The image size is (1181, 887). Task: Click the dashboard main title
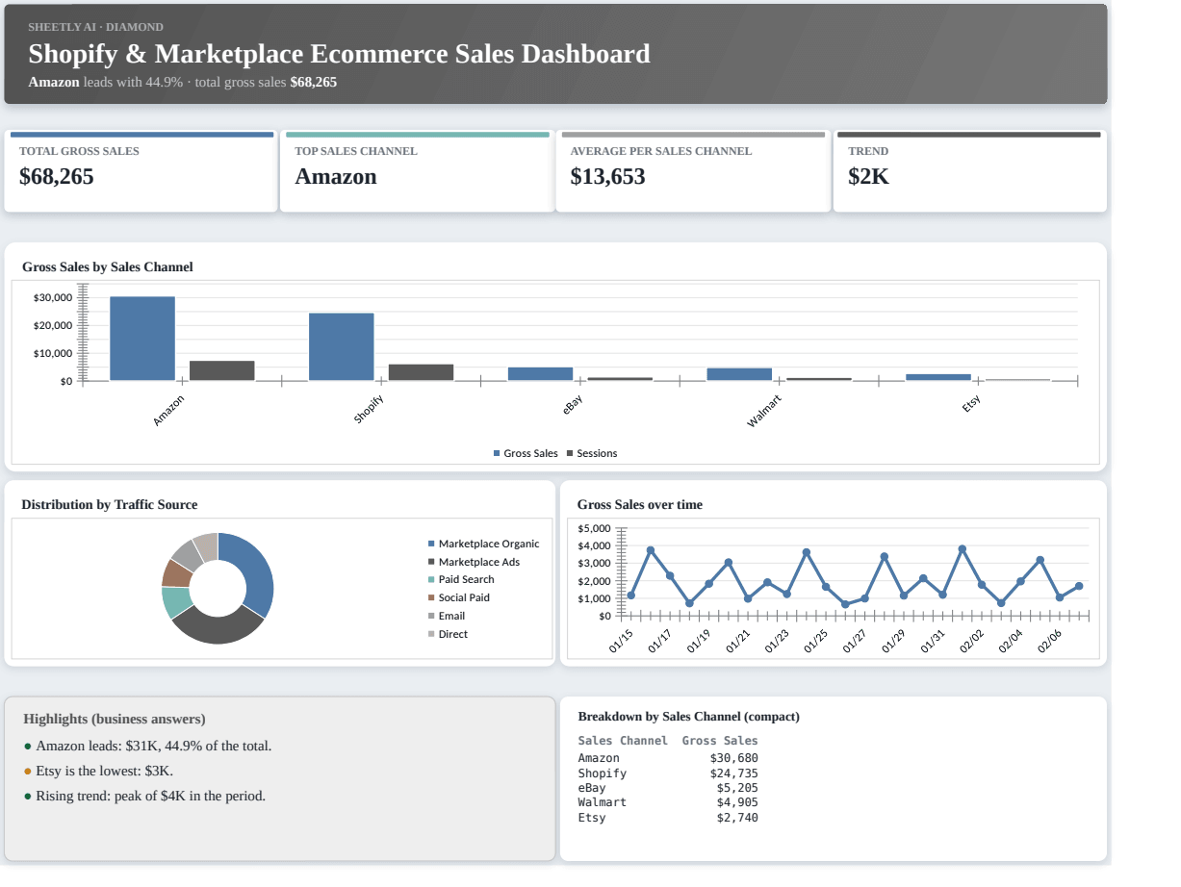point(339,54)
